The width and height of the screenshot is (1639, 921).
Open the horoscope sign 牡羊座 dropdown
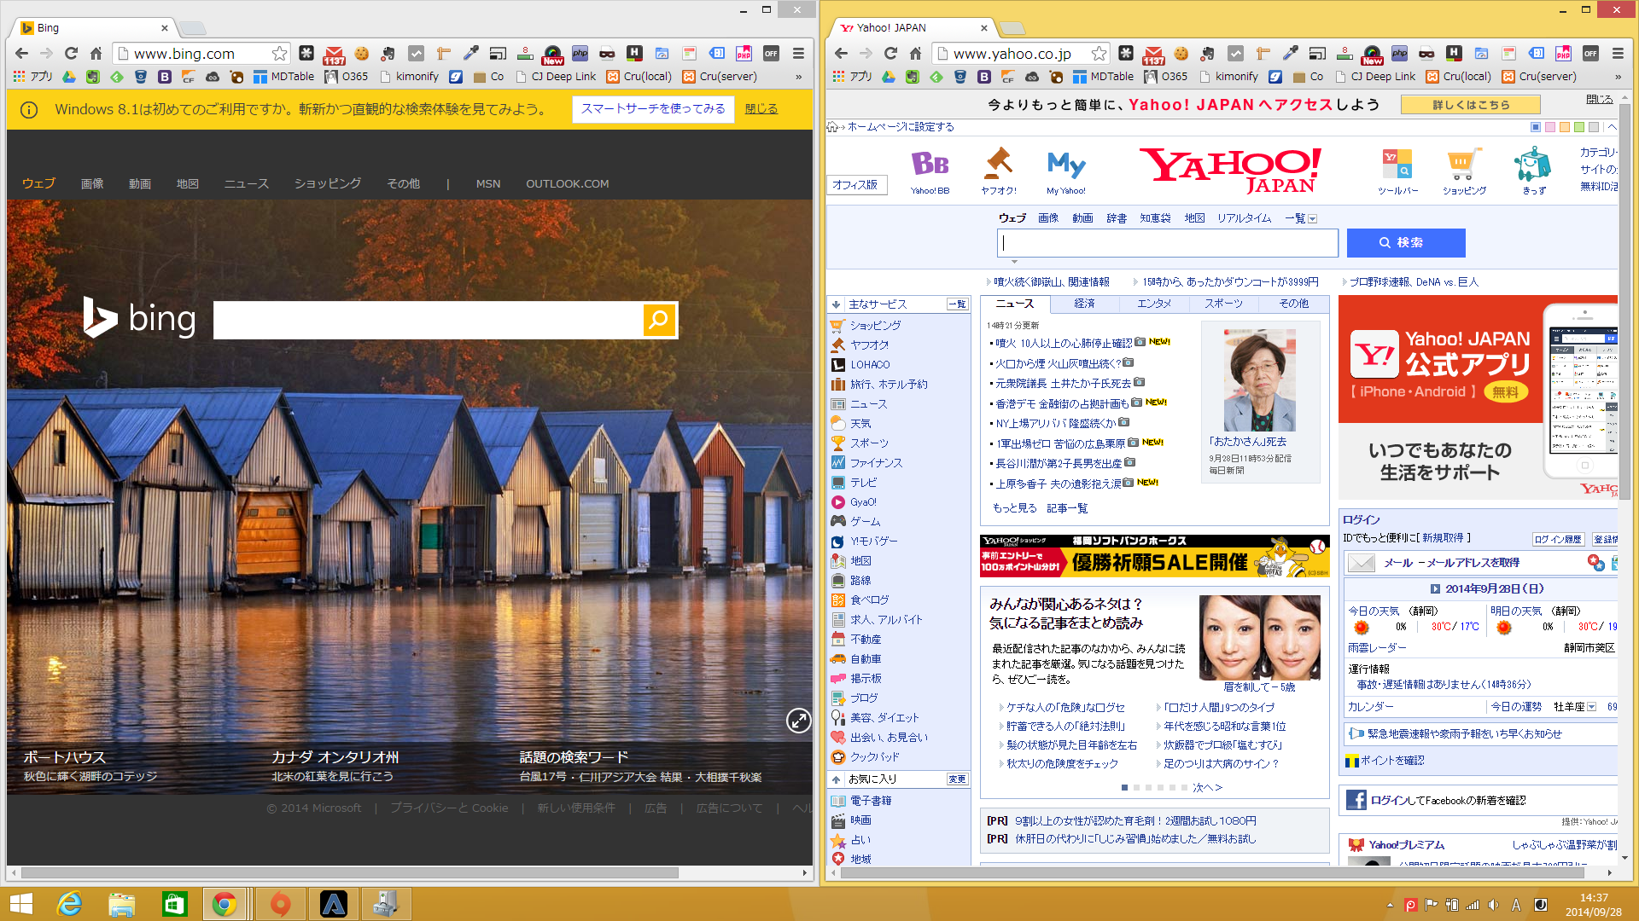[1592, 707]
